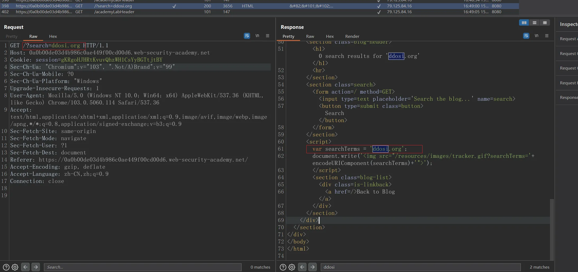Click Response search field containing ddosi
Viewport: 578px width, 272px height.
[x=421, y=267]
